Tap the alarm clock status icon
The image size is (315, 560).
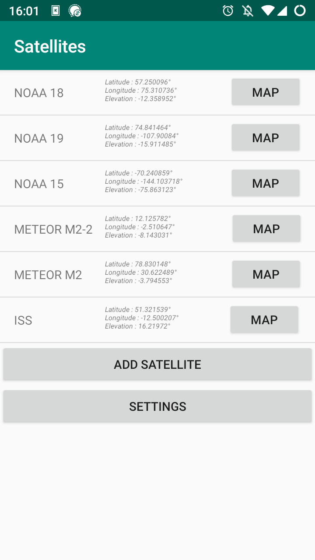(228, 11)
